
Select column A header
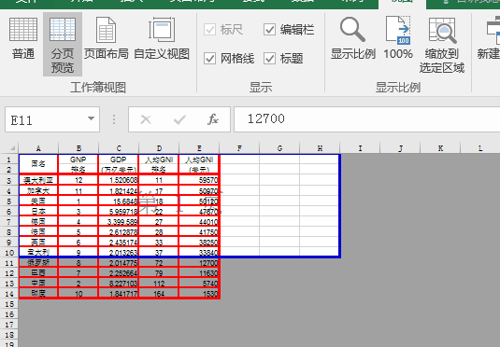[x=38, y=148]
